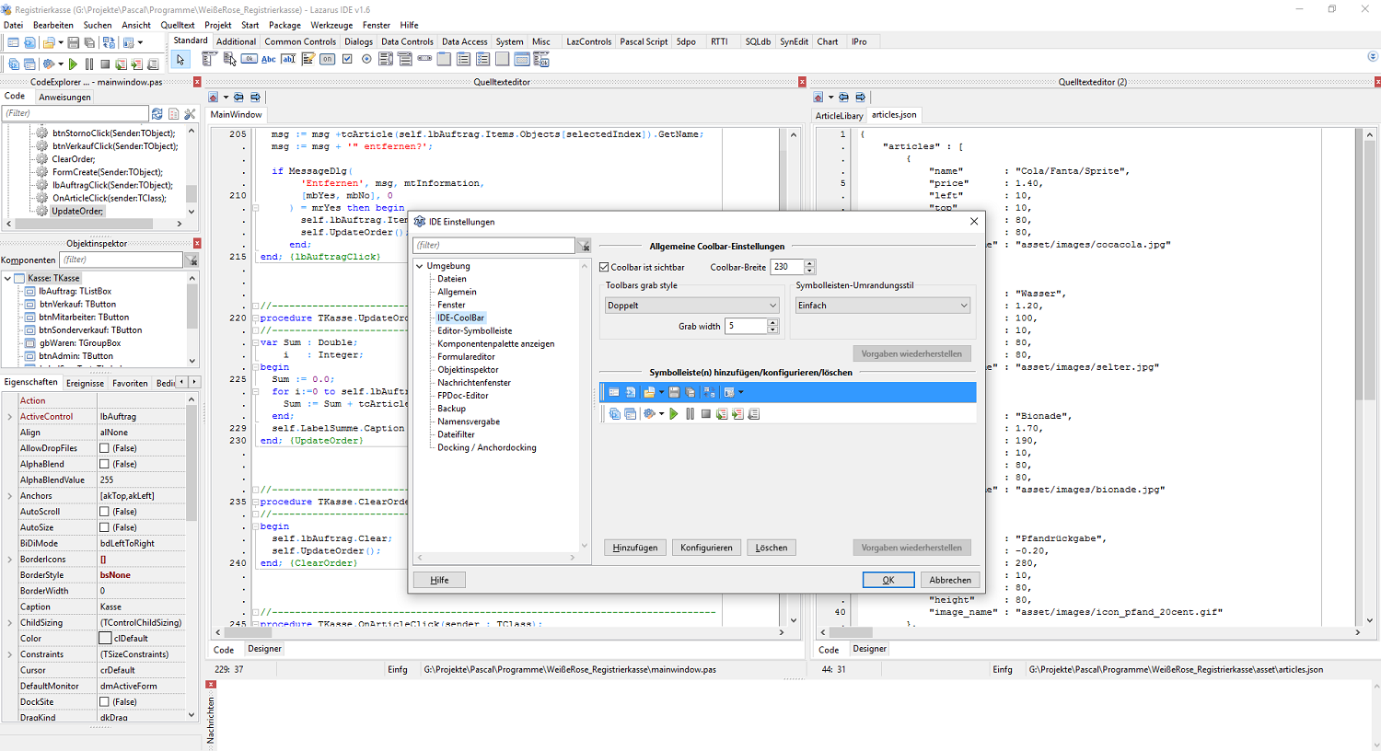Click the Save icon in top toolbar

point(74,42)
